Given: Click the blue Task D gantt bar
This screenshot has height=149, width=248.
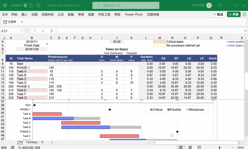Looking at the screenshot, I should click(85, 127).
